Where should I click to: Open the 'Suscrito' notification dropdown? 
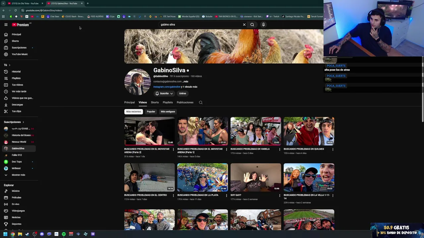pyautogui.click(x=164, y=94)
